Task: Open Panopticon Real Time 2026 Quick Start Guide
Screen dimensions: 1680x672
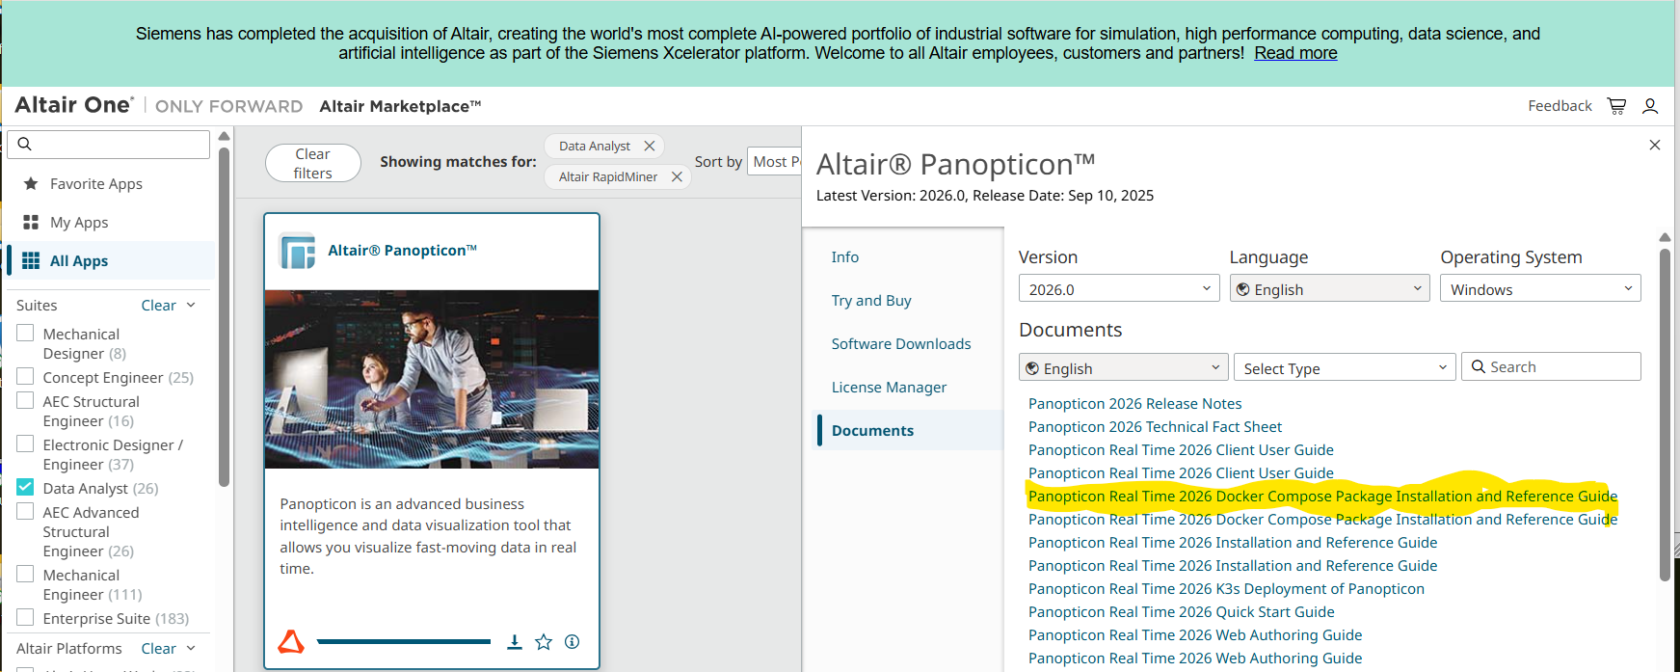Action: 1181,612
